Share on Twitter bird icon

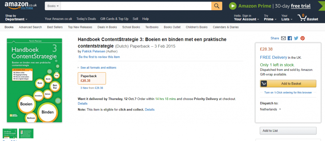(296, 38)
